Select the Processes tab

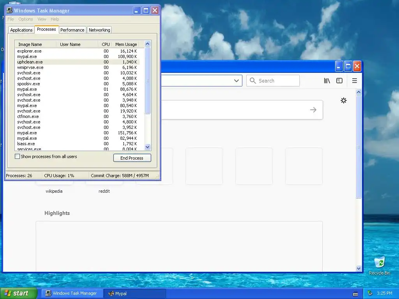(46, 29)
